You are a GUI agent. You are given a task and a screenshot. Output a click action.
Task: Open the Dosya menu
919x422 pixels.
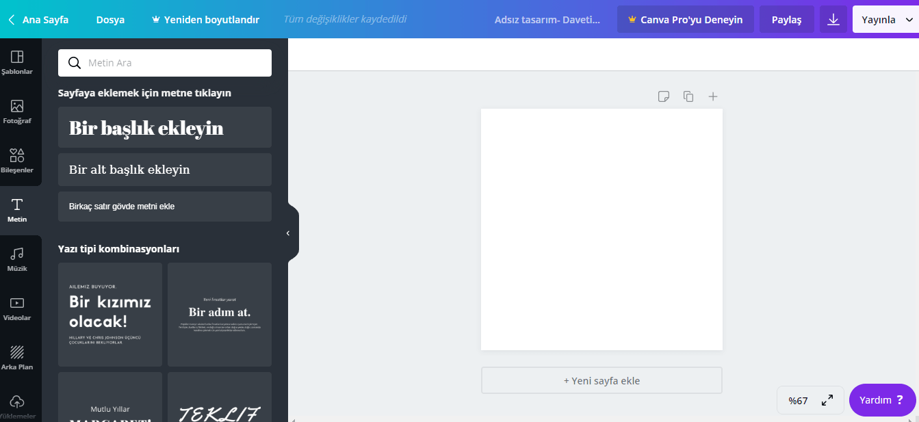tap(110, 19)
